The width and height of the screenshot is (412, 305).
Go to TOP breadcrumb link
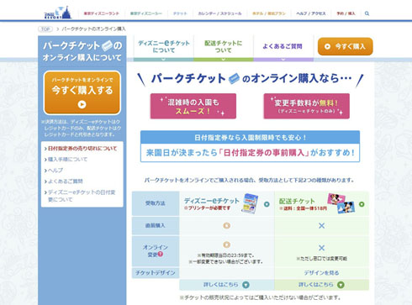45,29
